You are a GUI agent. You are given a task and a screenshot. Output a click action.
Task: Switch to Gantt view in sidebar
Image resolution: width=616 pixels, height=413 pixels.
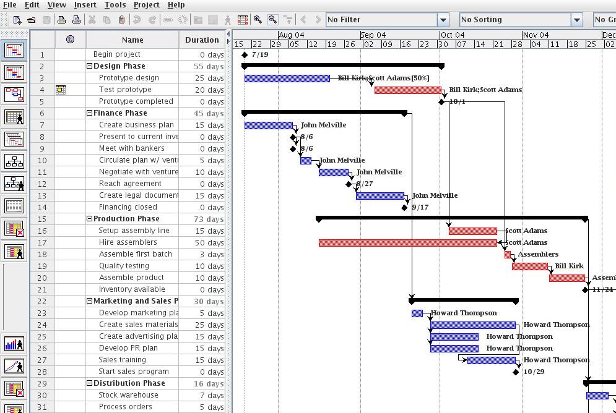click(14, 50)
